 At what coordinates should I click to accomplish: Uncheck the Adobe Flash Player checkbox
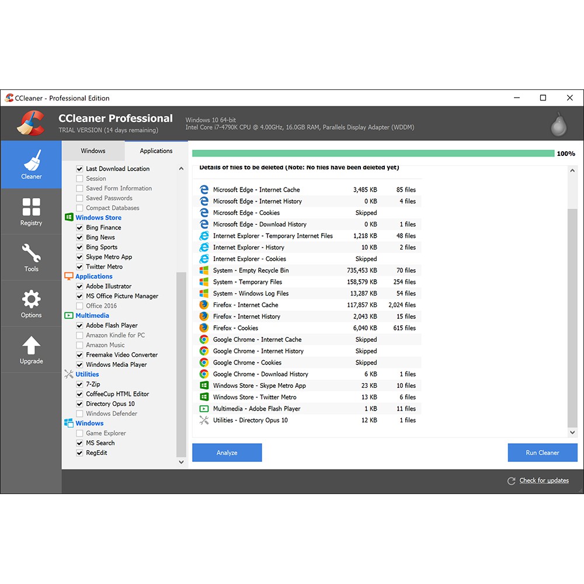79,326
